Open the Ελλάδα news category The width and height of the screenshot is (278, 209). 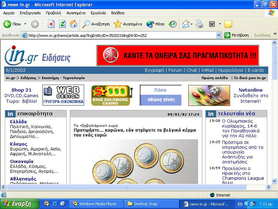(x=18, y=122)
